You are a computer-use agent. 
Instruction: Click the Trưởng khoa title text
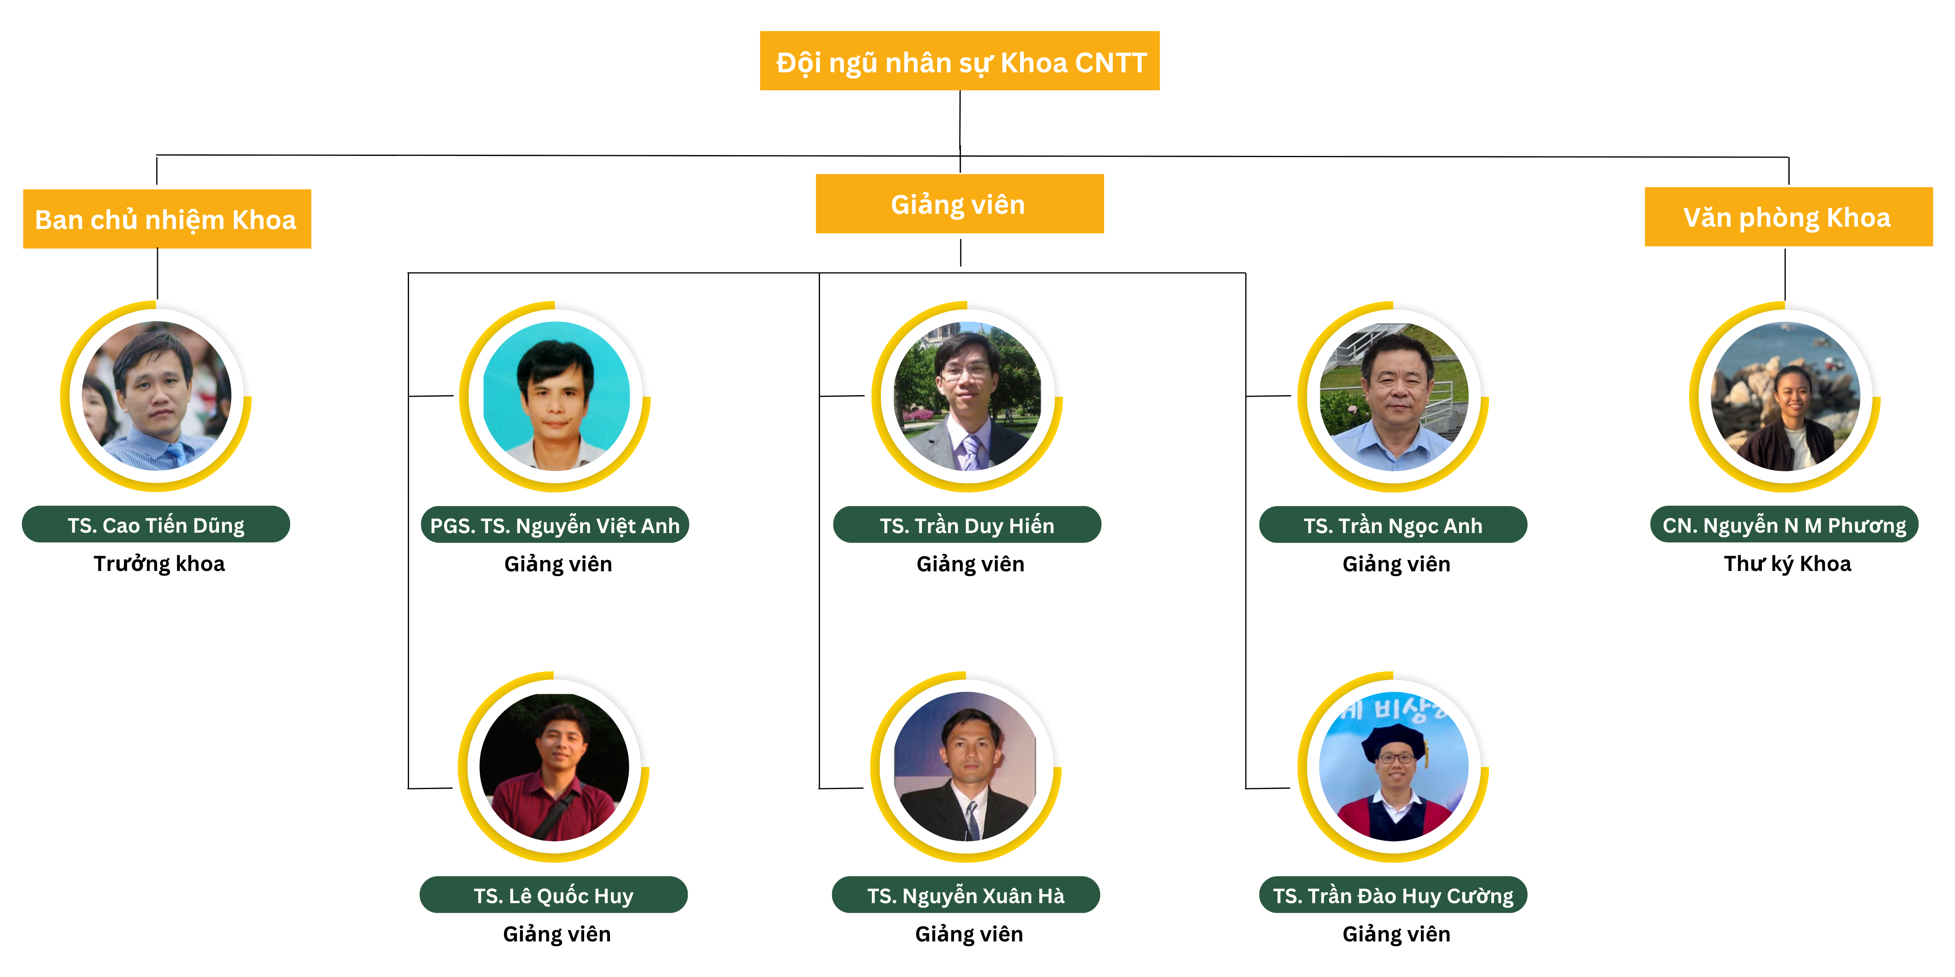tap(160, 564)
